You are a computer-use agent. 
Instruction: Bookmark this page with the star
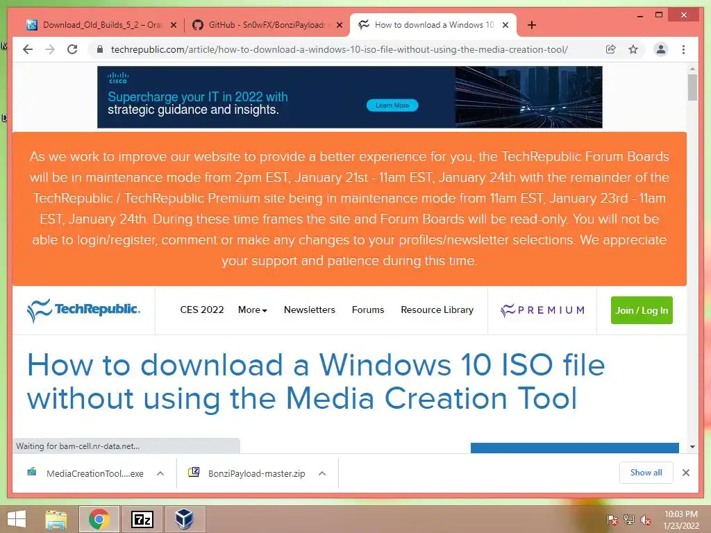click(x=633, y=49)
